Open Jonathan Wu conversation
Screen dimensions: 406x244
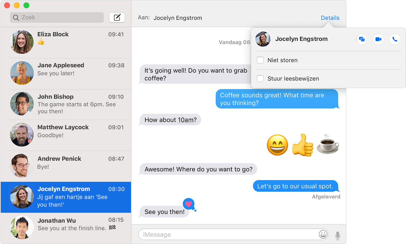pyautogui.click(x=66, y=228)
